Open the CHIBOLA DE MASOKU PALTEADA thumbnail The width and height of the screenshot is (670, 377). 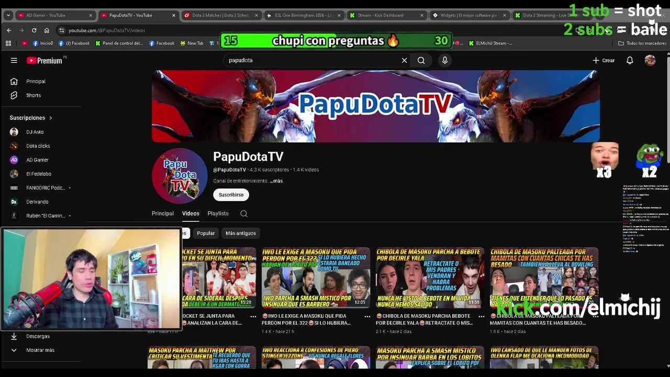pyautogui.click(x=544, y=278)
